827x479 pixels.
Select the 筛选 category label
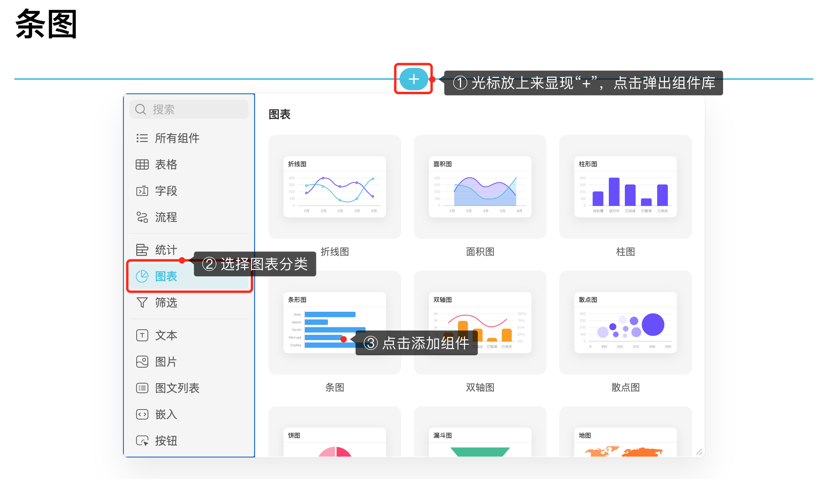pos(166,303)
